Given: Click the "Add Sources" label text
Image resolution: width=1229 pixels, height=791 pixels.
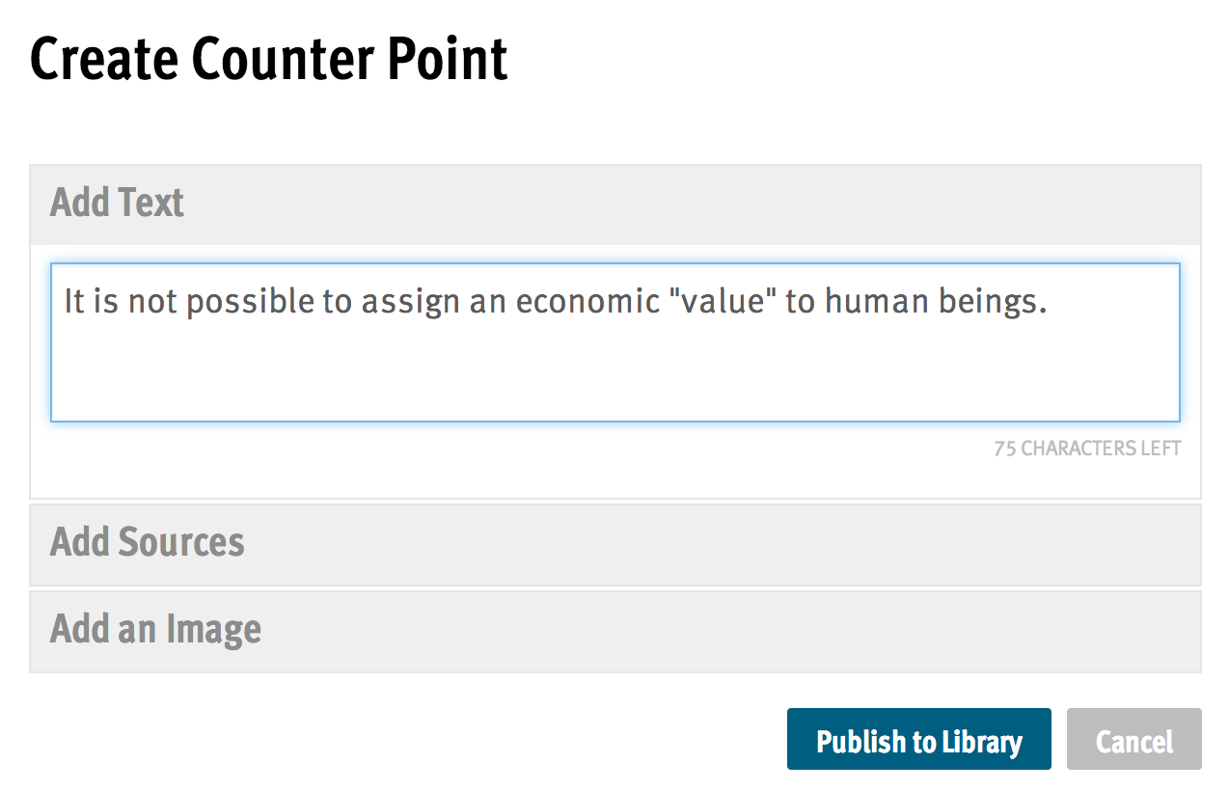Looking at the screenshot, I should pyautogui.click(x=147, y=543).
